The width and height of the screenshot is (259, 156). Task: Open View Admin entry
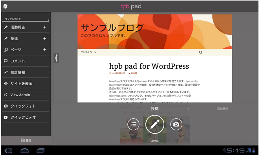click(x=26, y=95)
